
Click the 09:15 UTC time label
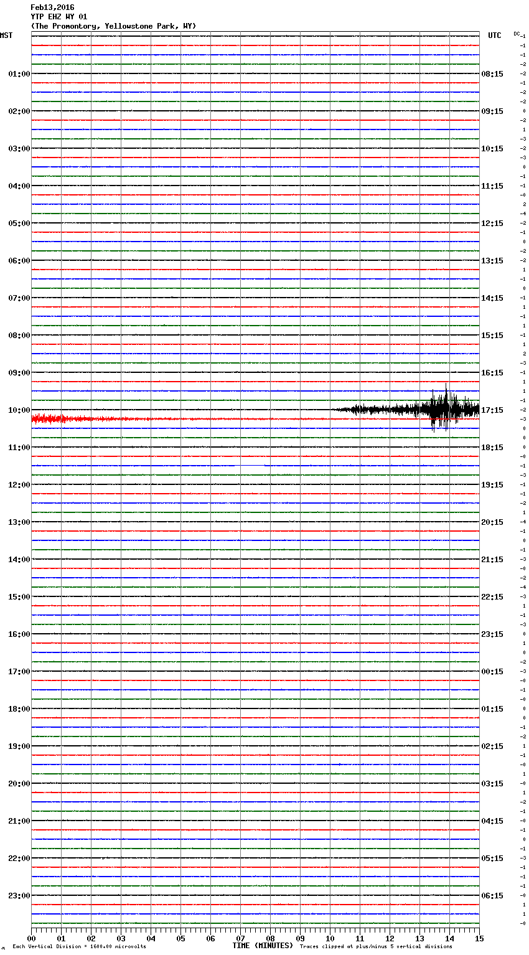[492, 111]
